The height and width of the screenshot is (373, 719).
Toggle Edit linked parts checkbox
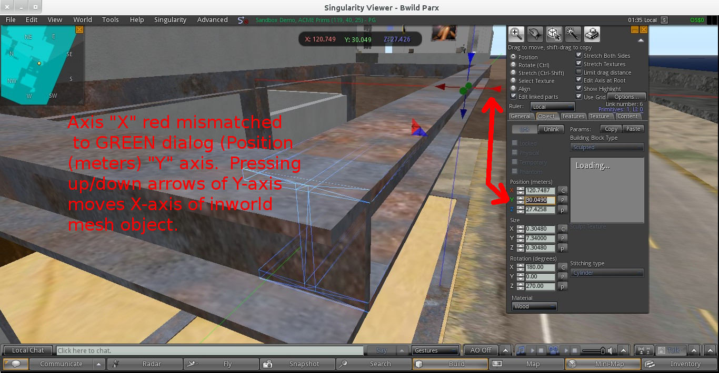pyautogui.click(x=514, y=96)
